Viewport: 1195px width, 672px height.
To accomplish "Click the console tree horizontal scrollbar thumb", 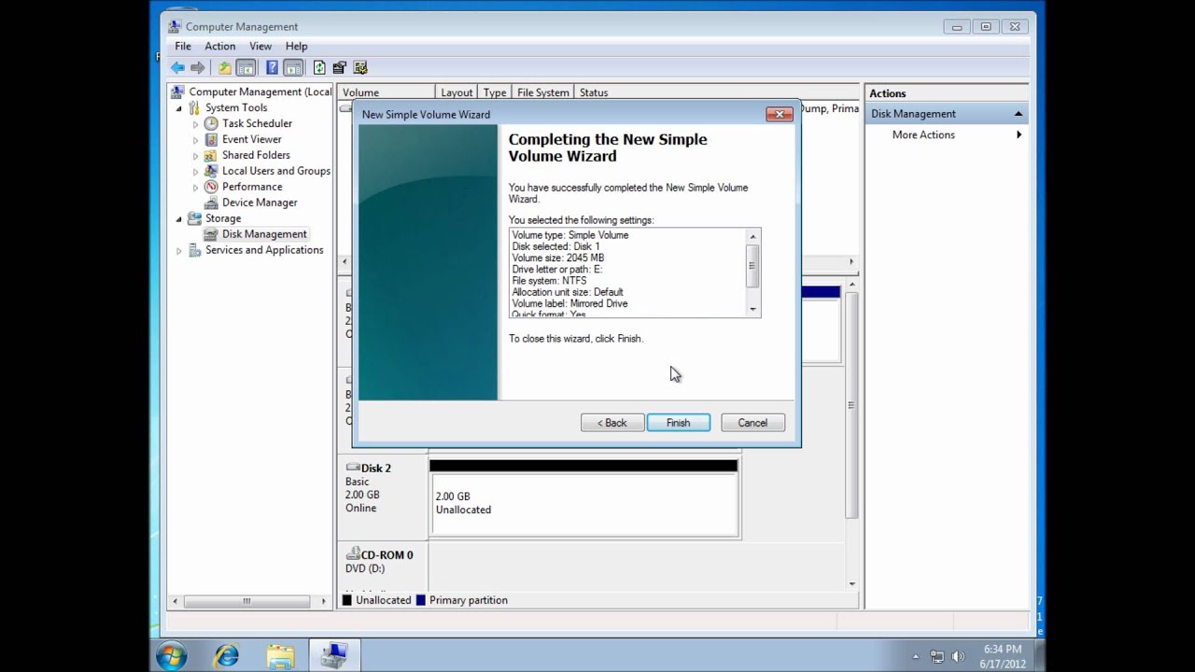I will pyautogui.click(x=246, y=601).
